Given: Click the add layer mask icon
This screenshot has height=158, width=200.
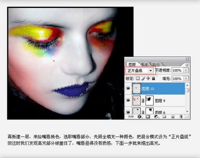Looking at the screenshot, I should click(148, 116).
